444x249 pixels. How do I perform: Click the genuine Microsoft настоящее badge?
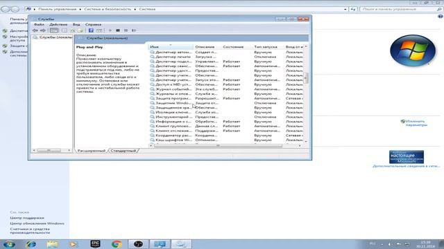[407, 157]
